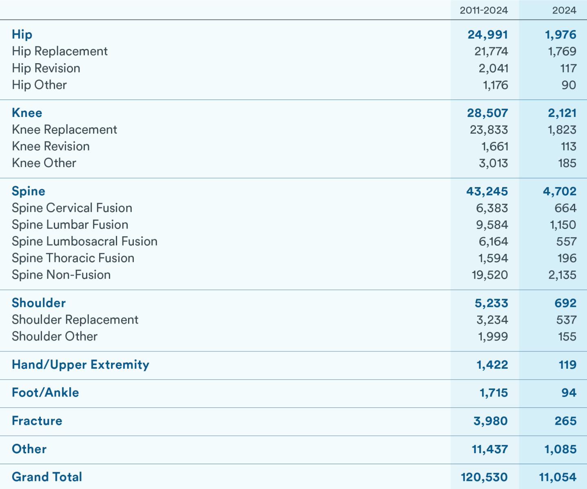
Task: Click the Spine Cervical Fusion label
Action: [72, 208]
